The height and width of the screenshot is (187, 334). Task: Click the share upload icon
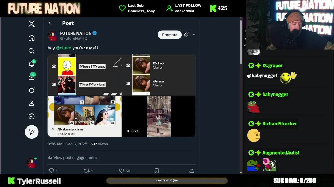[192, 171]
